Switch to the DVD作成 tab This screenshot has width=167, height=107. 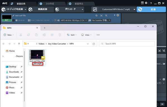pos(50,4)
